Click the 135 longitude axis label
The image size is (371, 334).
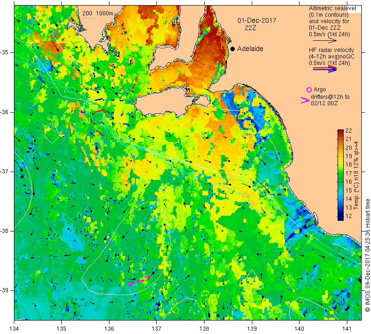pos(62,329)
